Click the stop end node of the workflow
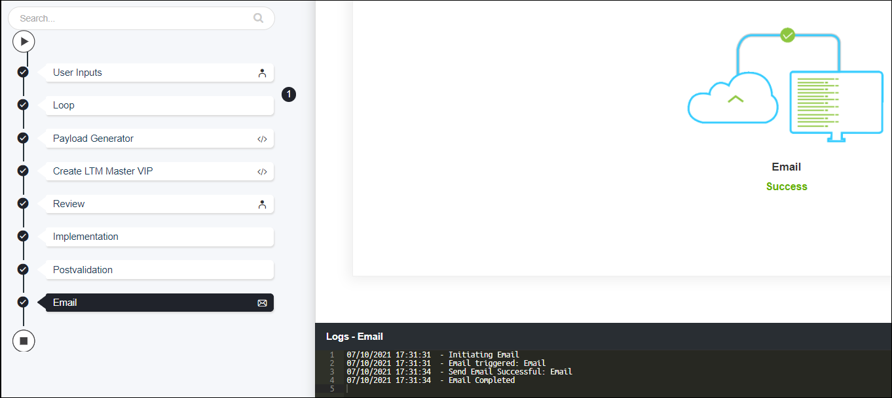This screenshot has height=398, width=892. tap(24, 340)
